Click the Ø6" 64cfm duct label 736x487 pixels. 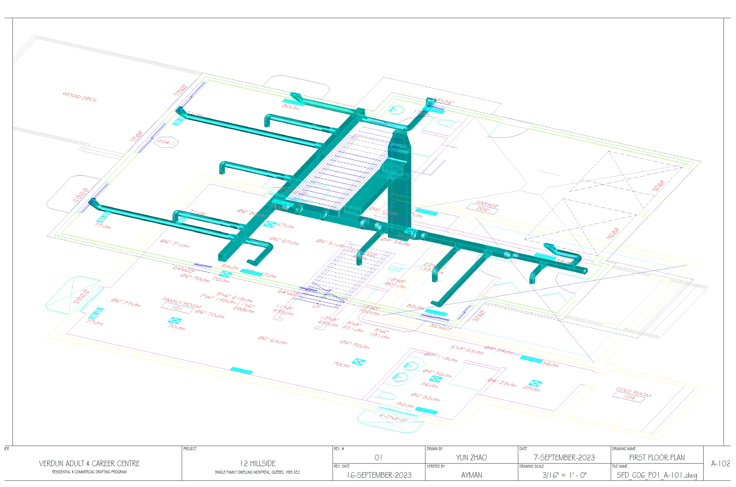pyautogui.click(x=272, y=340)
